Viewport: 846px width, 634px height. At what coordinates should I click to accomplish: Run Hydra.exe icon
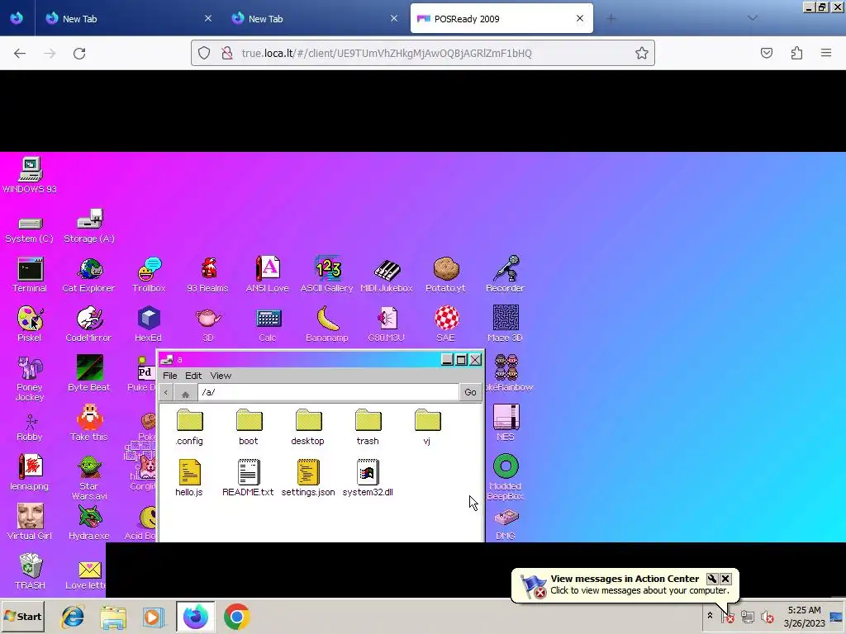[x=89, y=523]
